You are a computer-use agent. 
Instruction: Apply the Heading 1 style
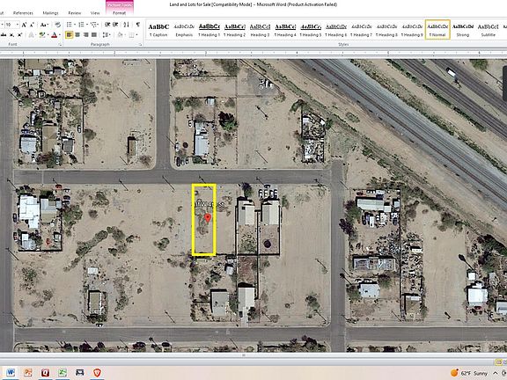coord(209,30)
